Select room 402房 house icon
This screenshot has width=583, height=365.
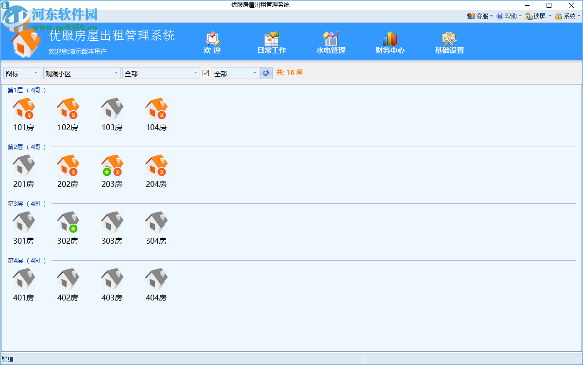68,280
